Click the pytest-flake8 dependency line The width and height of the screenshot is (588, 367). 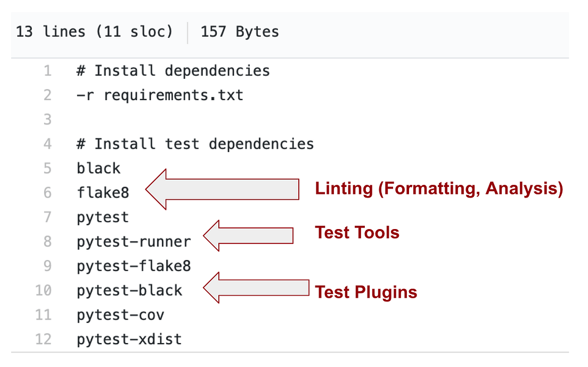click(134, 266)
